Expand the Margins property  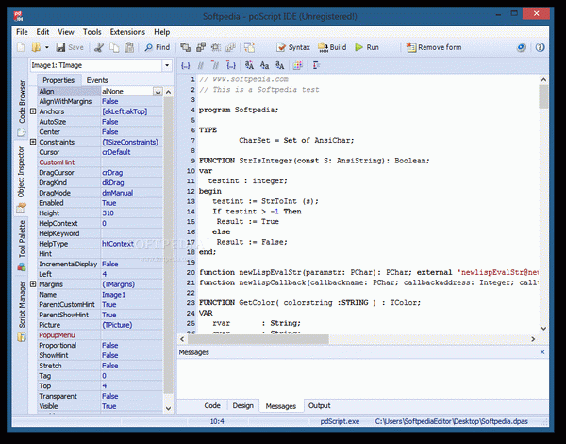(33, 284)
